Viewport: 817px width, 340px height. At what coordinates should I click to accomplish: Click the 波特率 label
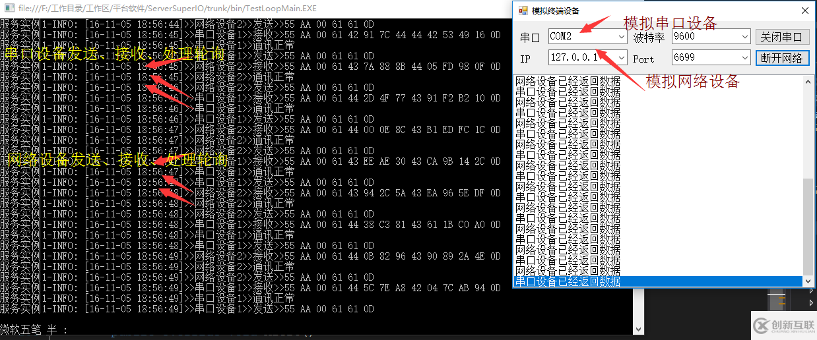649,38
